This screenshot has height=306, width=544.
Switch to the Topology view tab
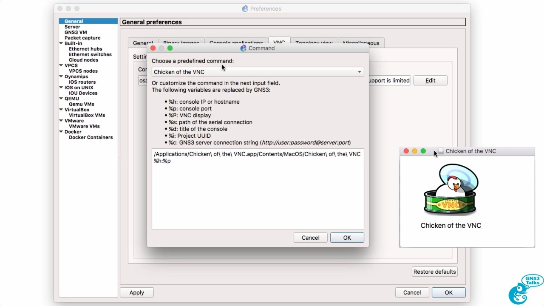tap(314, 43)
